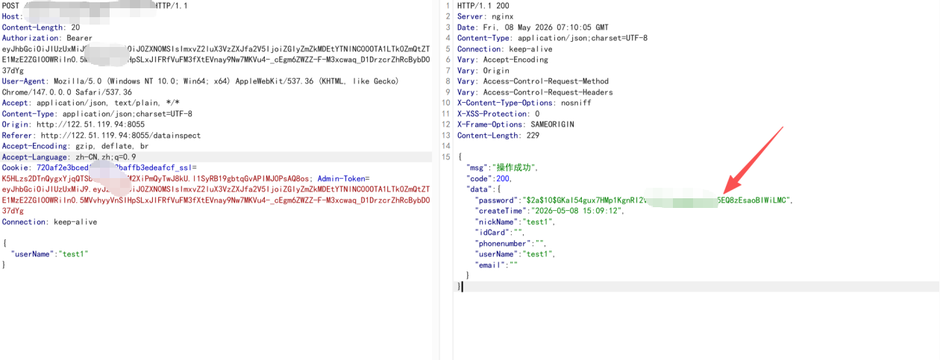Click the request Content-Type header line

[97, 114]
